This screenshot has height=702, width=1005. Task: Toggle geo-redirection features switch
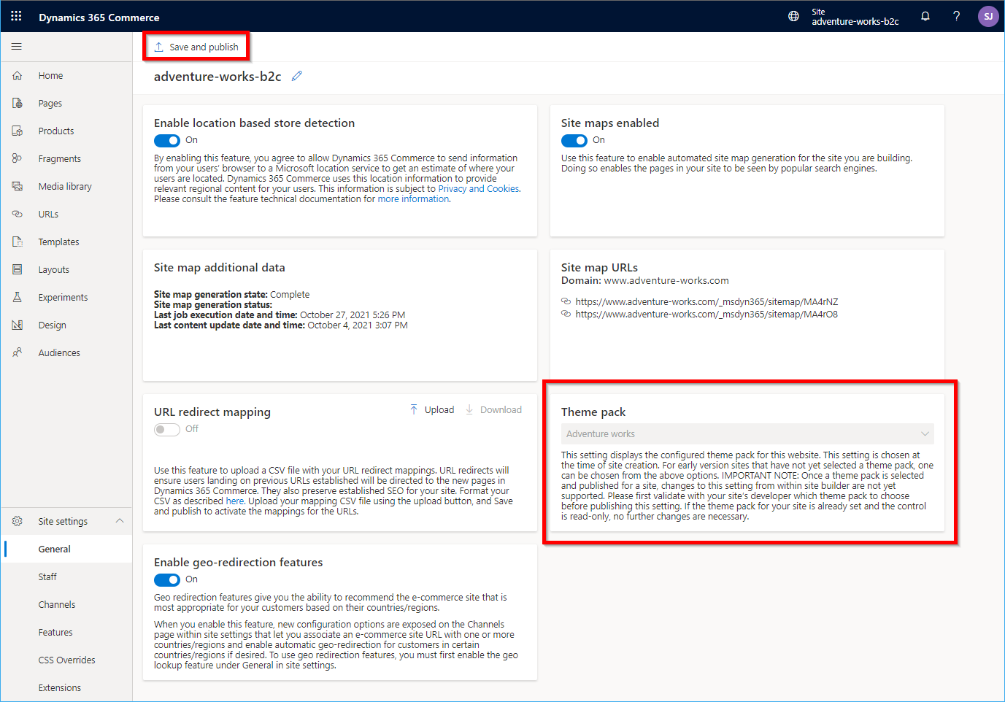tap(167, 580)
